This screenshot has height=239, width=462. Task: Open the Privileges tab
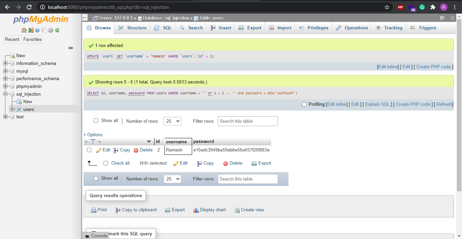(314, 28)
